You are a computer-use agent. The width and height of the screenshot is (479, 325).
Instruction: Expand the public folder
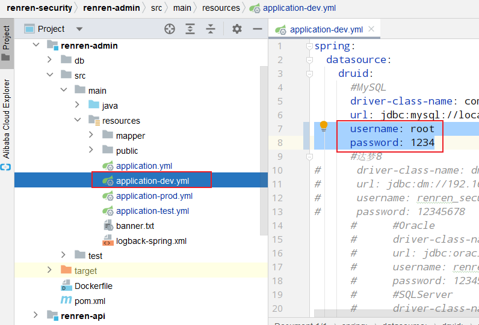pos(91,150)
